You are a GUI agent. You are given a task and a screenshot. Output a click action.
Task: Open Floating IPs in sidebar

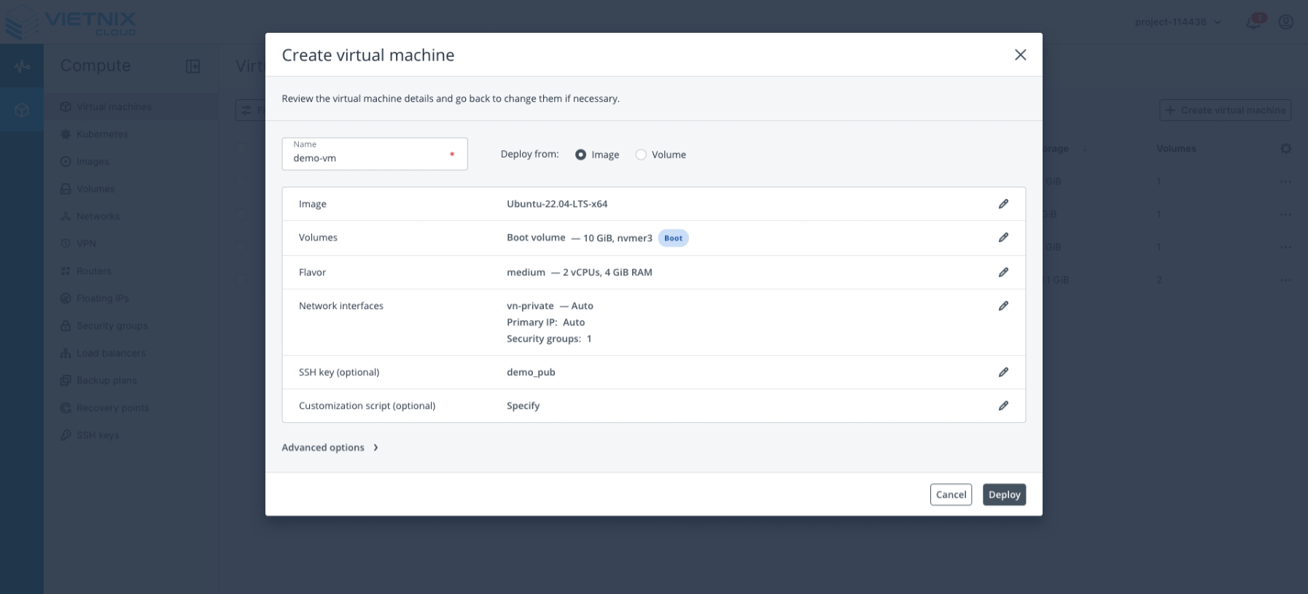[131, 298]
